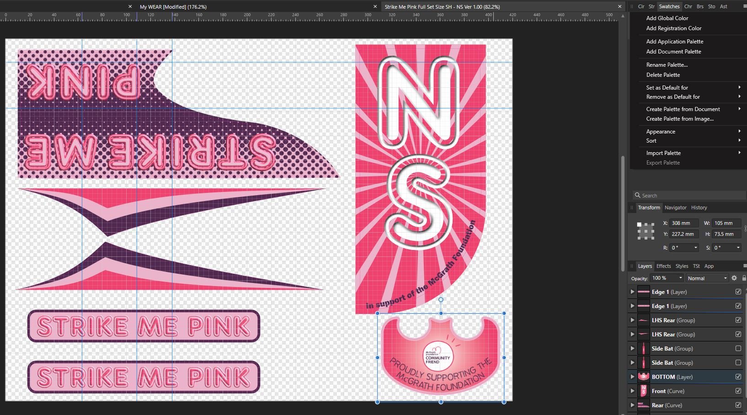This screenshot has width=747, height=415.
Task: Switch to the Effects tab
Action: point(663,266)
